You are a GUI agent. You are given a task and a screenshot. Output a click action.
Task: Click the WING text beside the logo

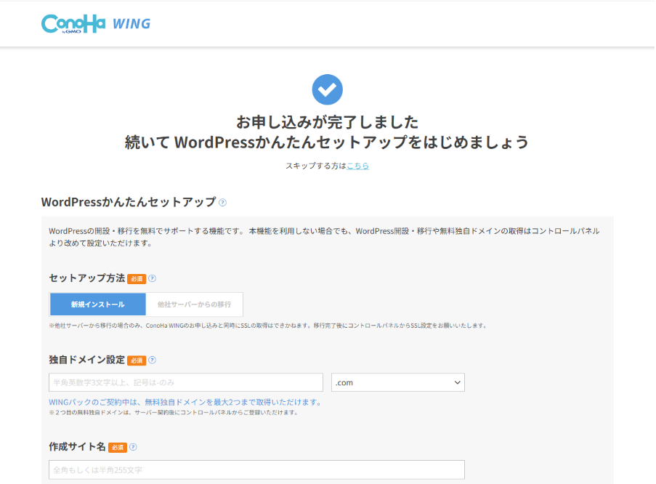click(x=131, y=24)
